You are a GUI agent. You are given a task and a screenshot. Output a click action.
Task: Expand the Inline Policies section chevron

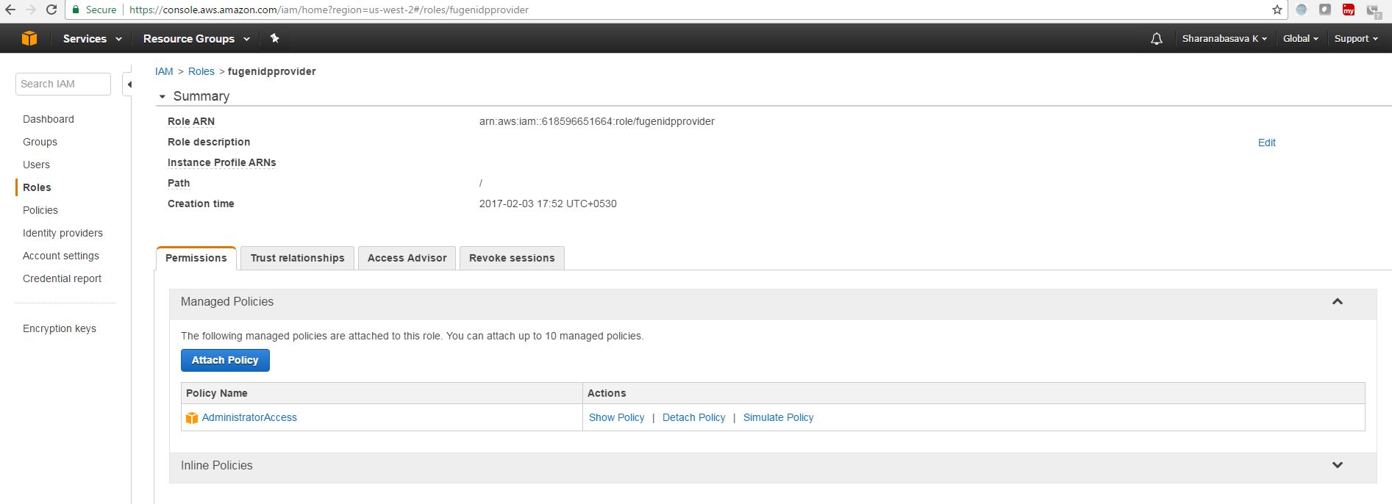coord(1338,465)
